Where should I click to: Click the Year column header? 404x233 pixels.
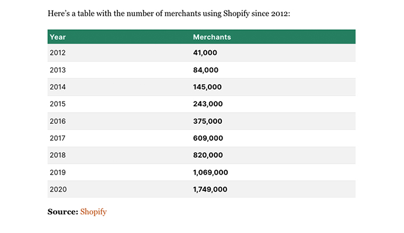(58, 37)
